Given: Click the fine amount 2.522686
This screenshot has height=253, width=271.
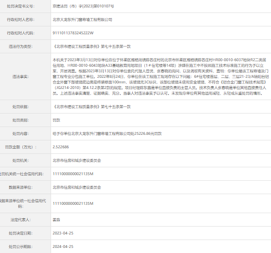Looking at the screenshot, I should pyautogui.click(x=61, y=147).
